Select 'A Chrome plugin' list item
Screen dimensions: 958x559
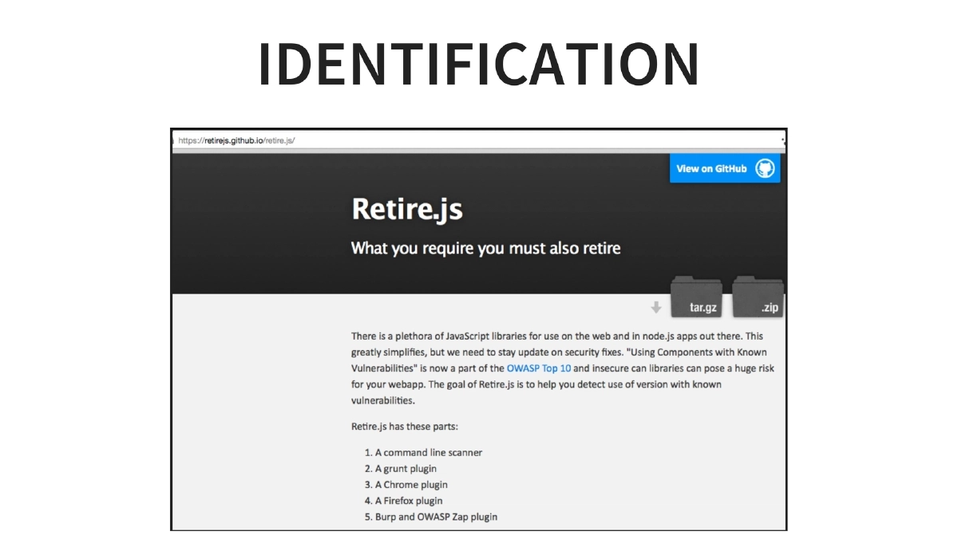coord(411,485)
